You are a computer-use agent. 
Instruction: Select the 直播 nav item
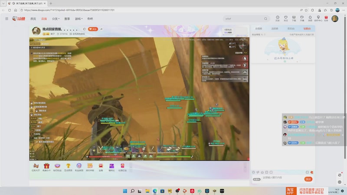44,19
